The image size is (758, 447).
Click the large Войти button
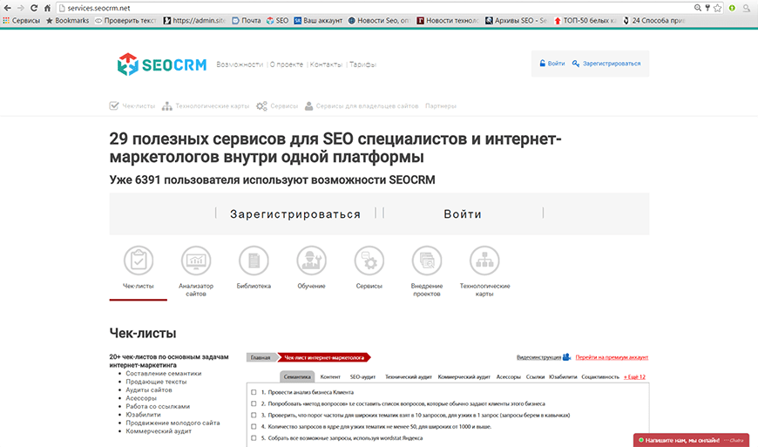tap(463, 214)
